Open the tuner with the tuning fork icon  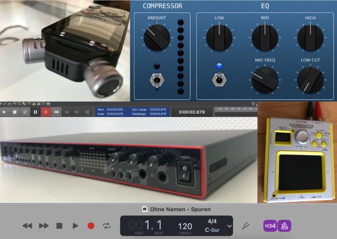pyautogui.click(x=245, y=226)
